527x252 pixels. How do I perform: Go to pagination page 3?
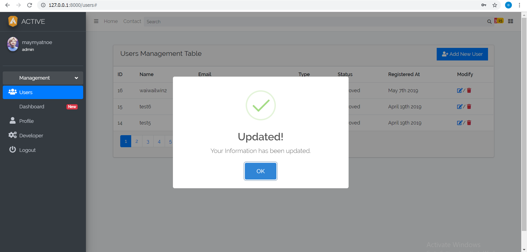[148, 141]
